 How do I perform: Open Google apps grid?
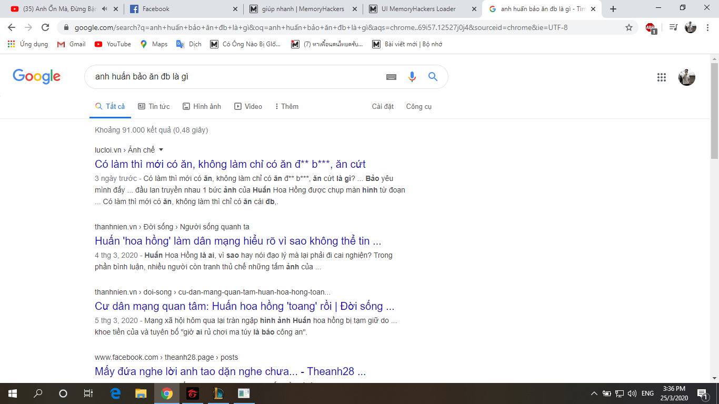point(662,77)
